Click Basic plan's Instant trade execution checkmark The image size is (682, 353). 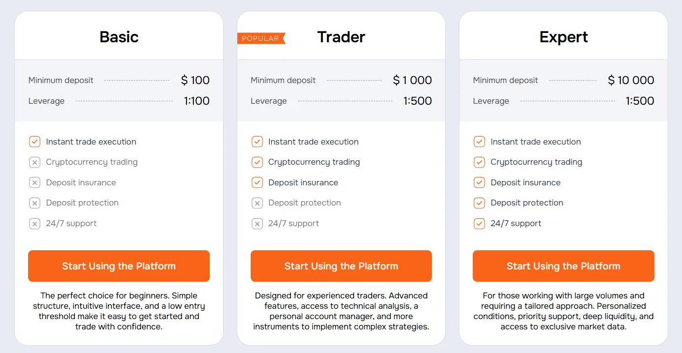(x=34, y=142)
